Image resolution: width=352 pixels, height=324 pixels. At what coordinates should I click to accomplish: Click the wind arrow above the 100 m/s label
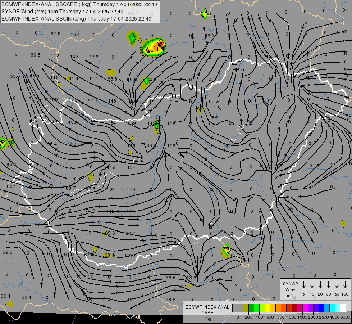click(345, 285)
